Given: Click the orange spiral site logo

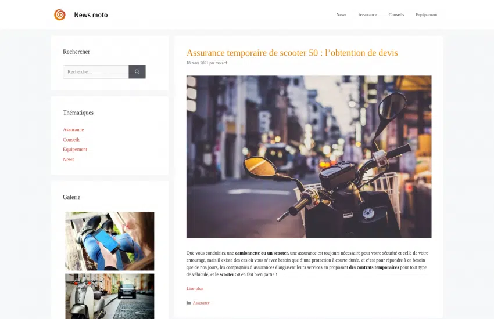Looking at the screenshot, I should tap(59, 14).
